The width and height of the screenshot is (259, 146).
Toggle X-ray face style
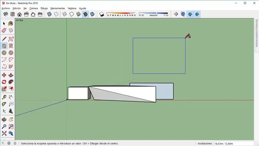[x=49, y=14]
